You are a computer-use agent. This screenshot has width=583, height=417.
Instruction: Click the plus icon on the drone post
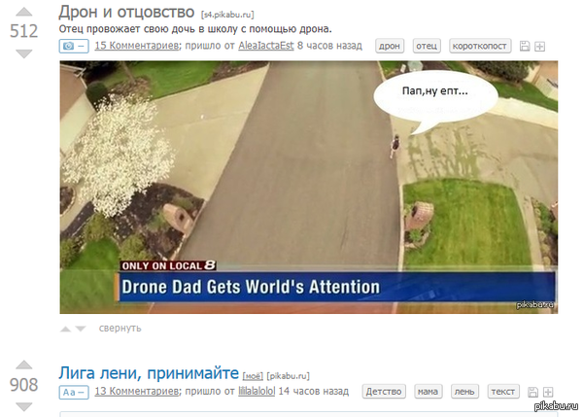pos(539,47)
